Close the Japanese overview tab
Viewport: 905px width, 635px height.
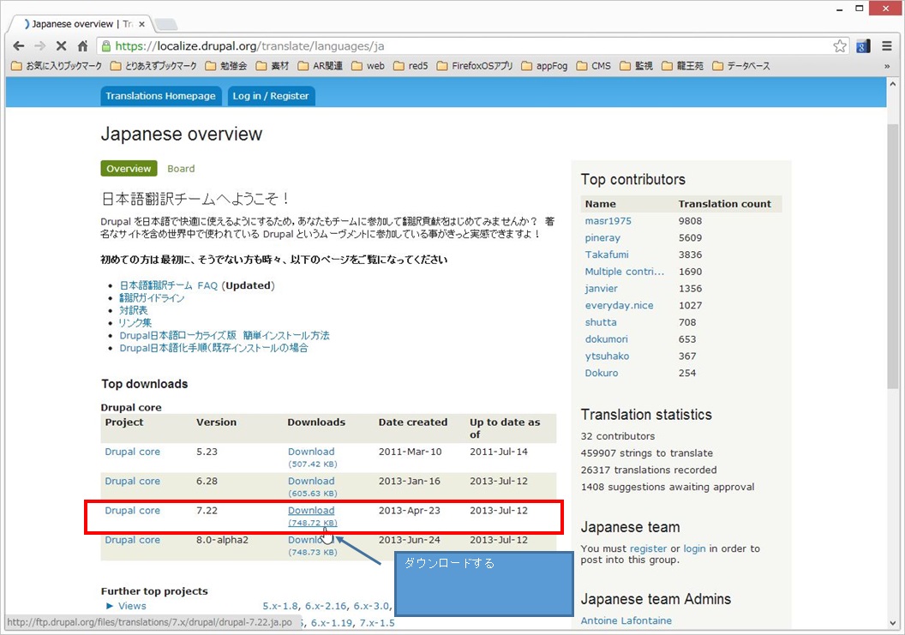tap(142, 24)
